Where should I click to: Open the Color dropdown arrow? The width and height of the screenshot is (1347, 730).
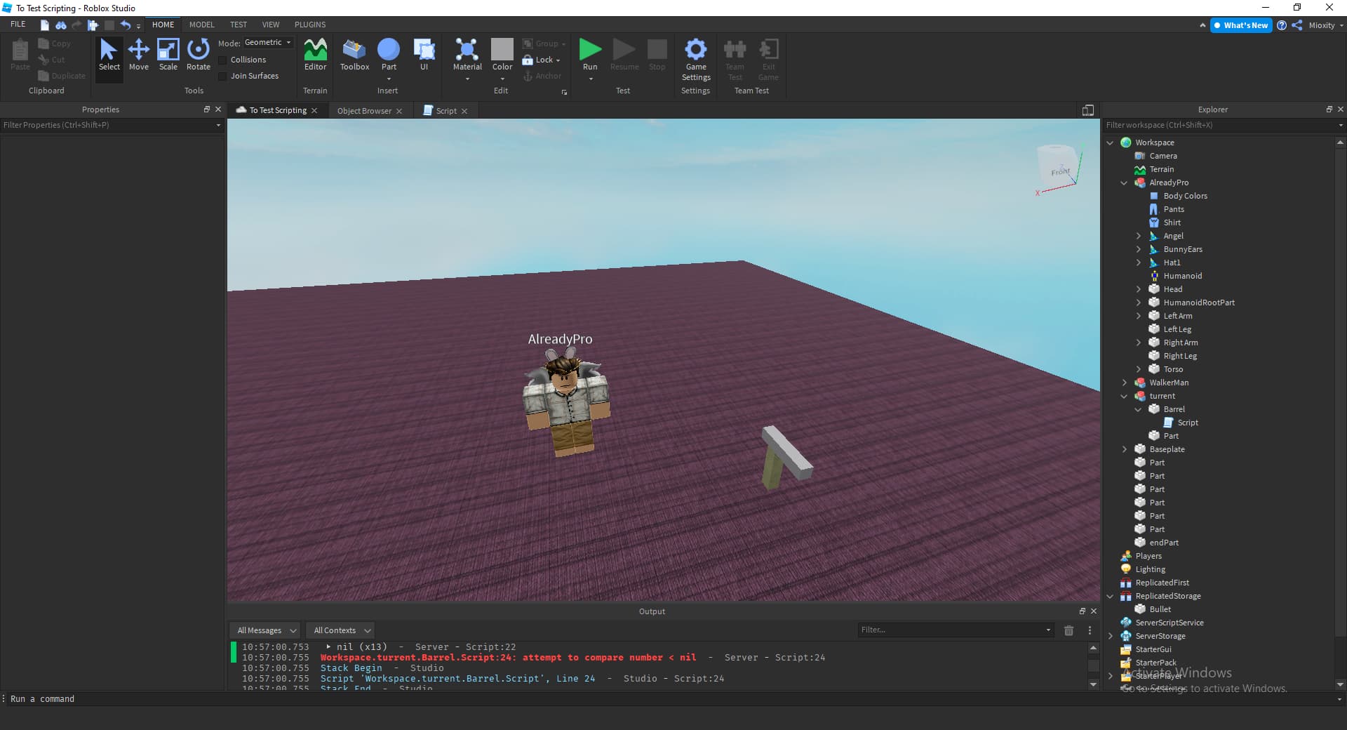pyautogui.click(x=502, y=79)
